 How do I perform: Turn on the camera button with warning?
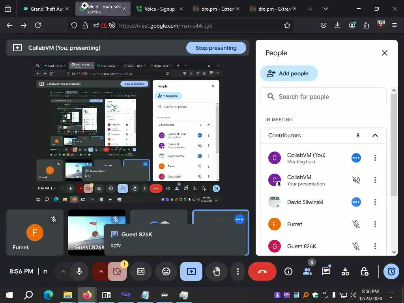pos(117,271)
